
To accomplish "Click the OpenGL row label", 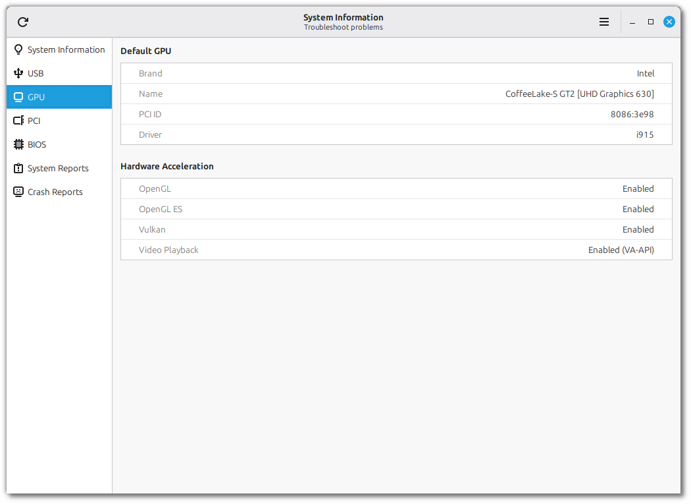I will (155, 188).
